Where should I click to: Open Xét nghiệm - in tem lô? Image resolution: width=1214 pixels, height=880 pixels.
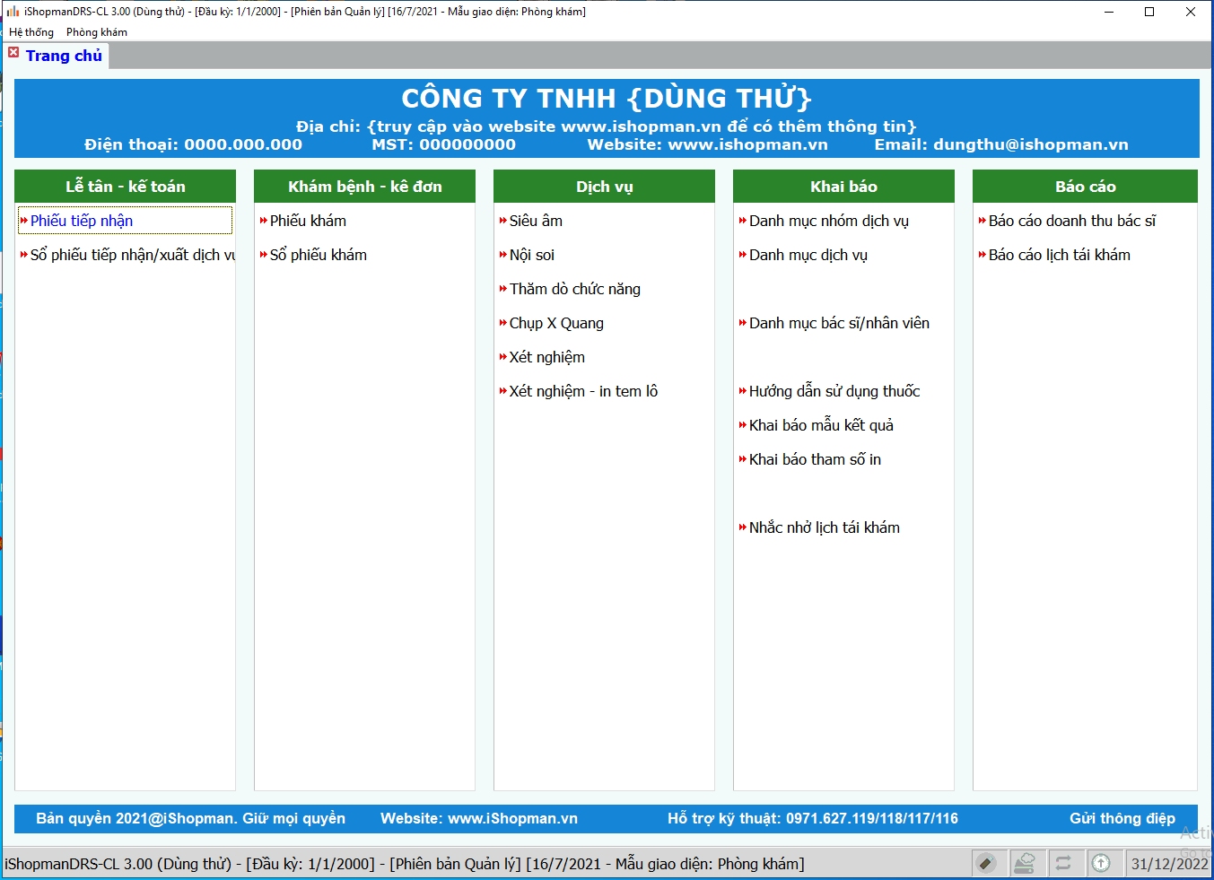point(583,391)
